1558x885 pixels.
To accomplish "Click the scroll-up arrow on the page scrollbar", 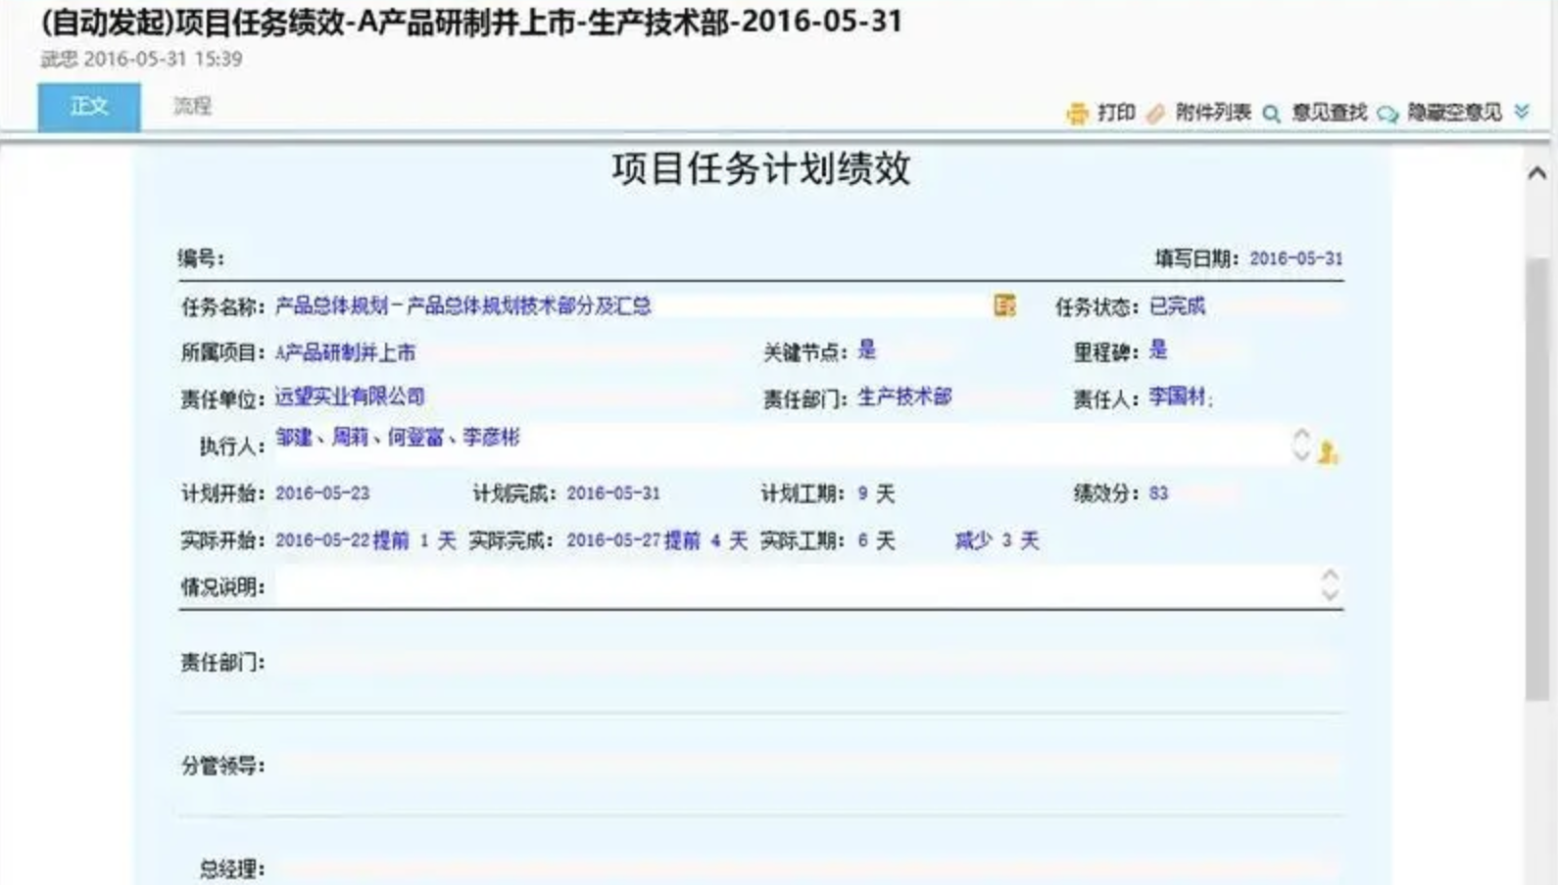I will [x=1536, y=173].
